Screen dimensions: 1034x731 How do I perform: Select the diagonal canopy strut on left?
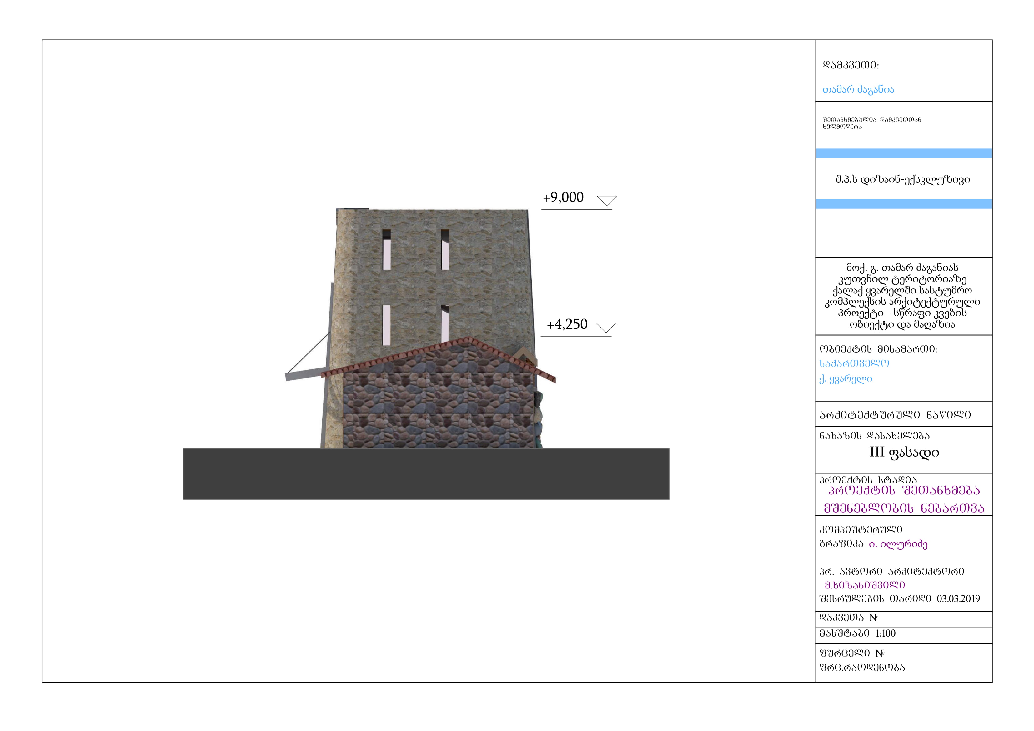pyautogui.click(x=309, y=353)
